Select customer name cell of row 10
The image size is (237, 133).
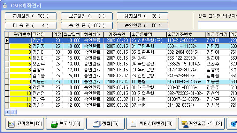point(42,93)
